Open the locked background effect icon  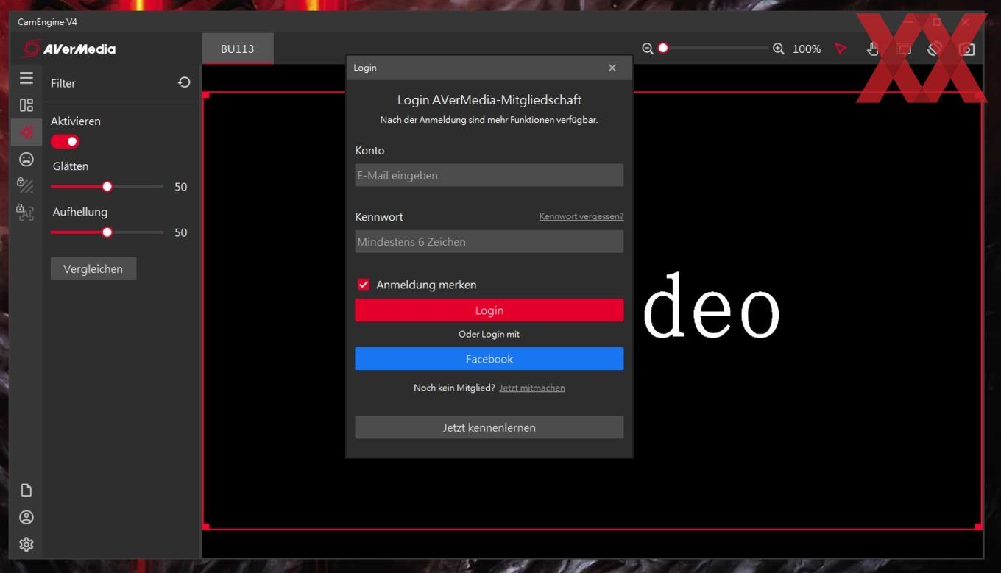[26, 185]
